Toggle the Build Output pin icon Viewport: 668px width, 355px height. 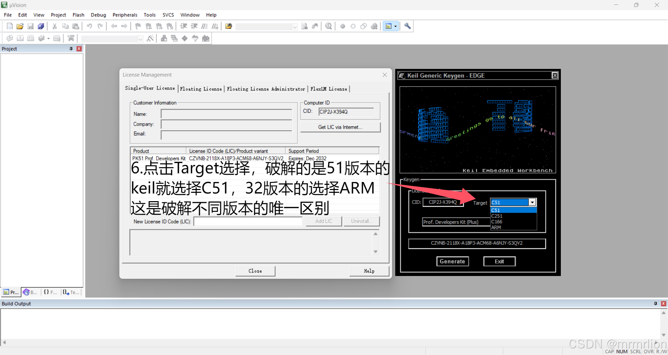[x=655, y=303]
